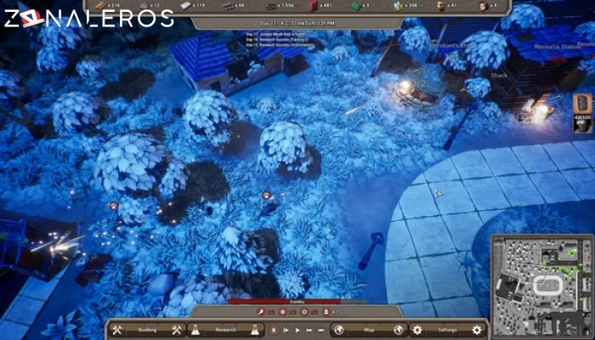Click the gas mask icon under 48/100
Image resolution: width=595 pixels, height=340 pixels.
tap(582, 126)
